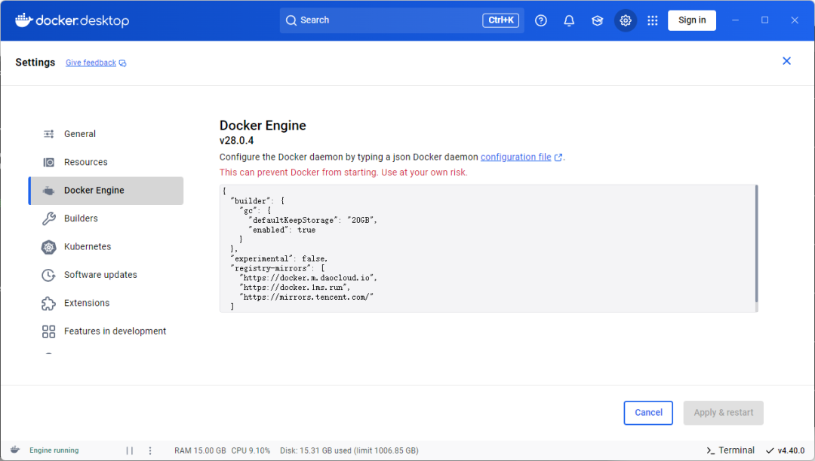Click the Kubernetes wheel icon

pos(49,247)
